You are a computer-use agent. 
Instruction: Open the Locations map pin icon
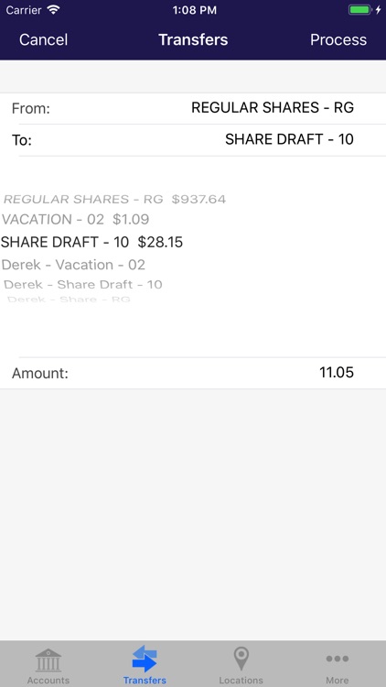[241, 659]
